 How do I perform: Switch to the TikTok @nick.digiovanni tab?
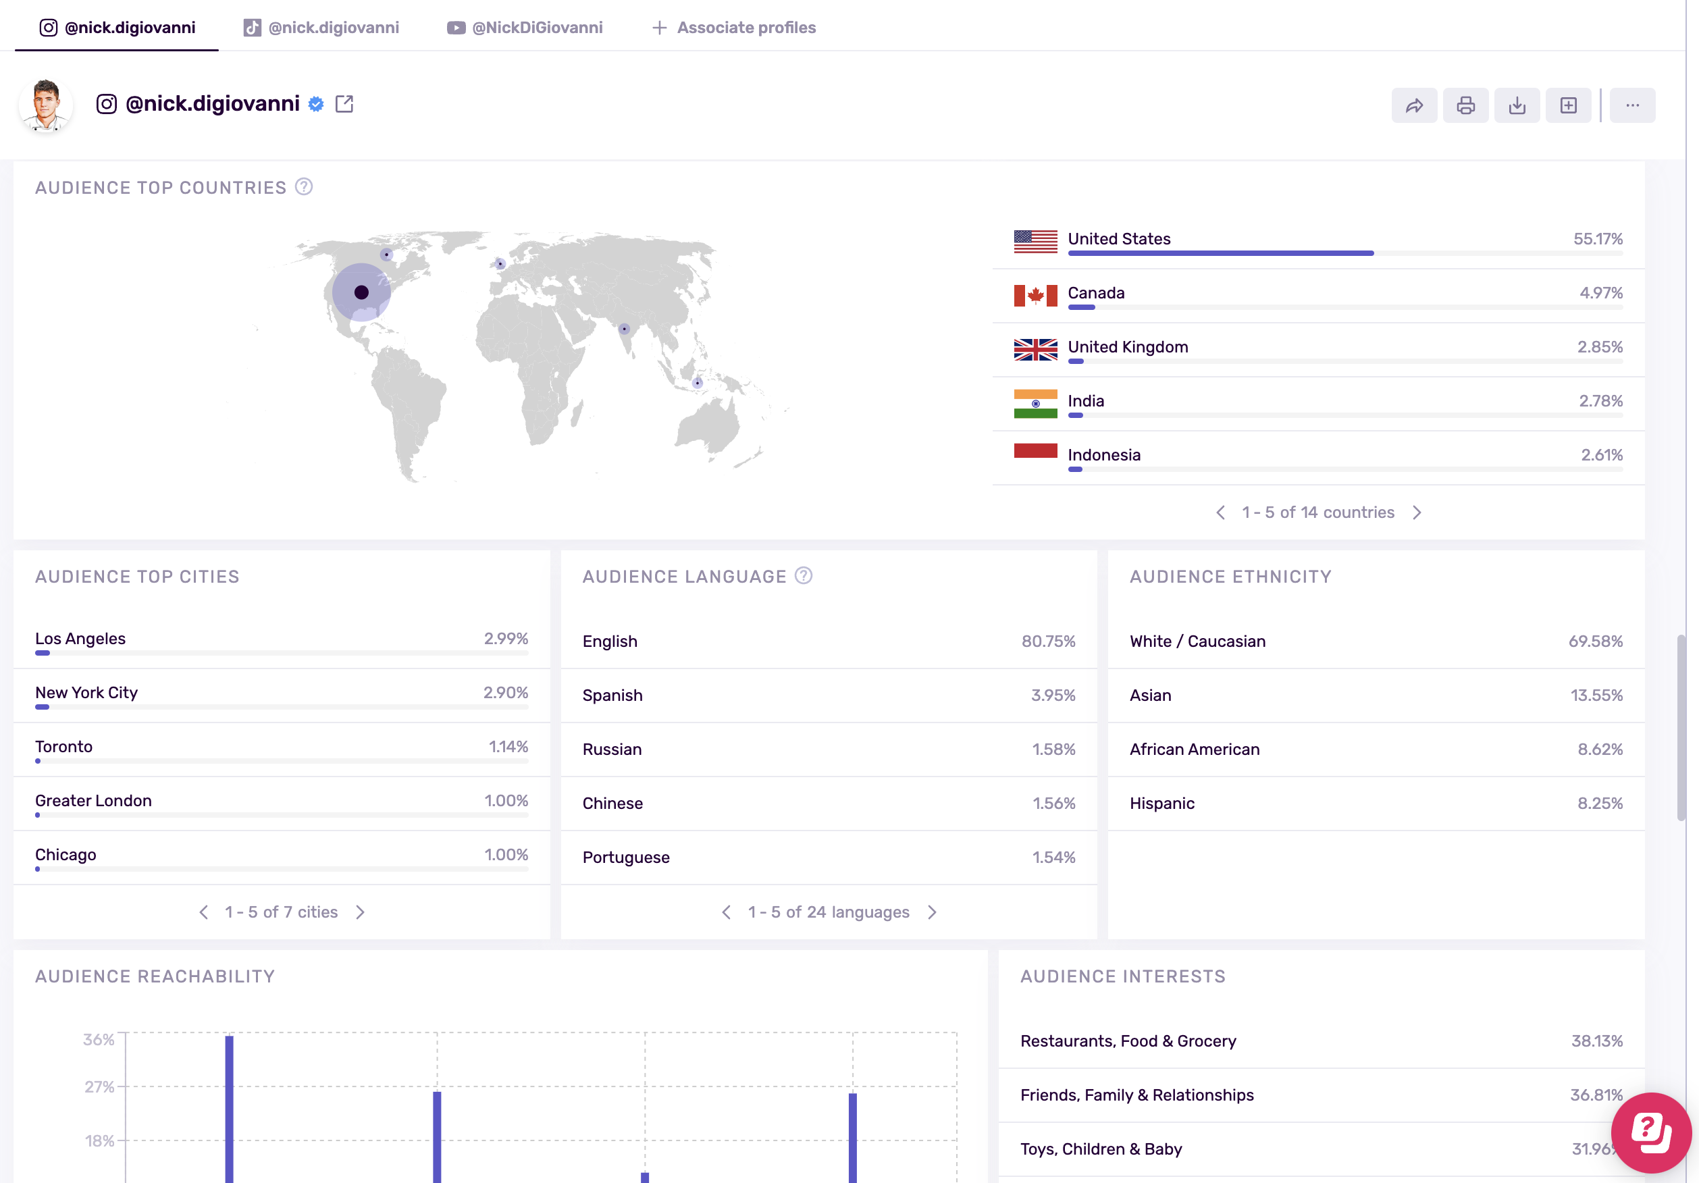(x=322, y=26)
